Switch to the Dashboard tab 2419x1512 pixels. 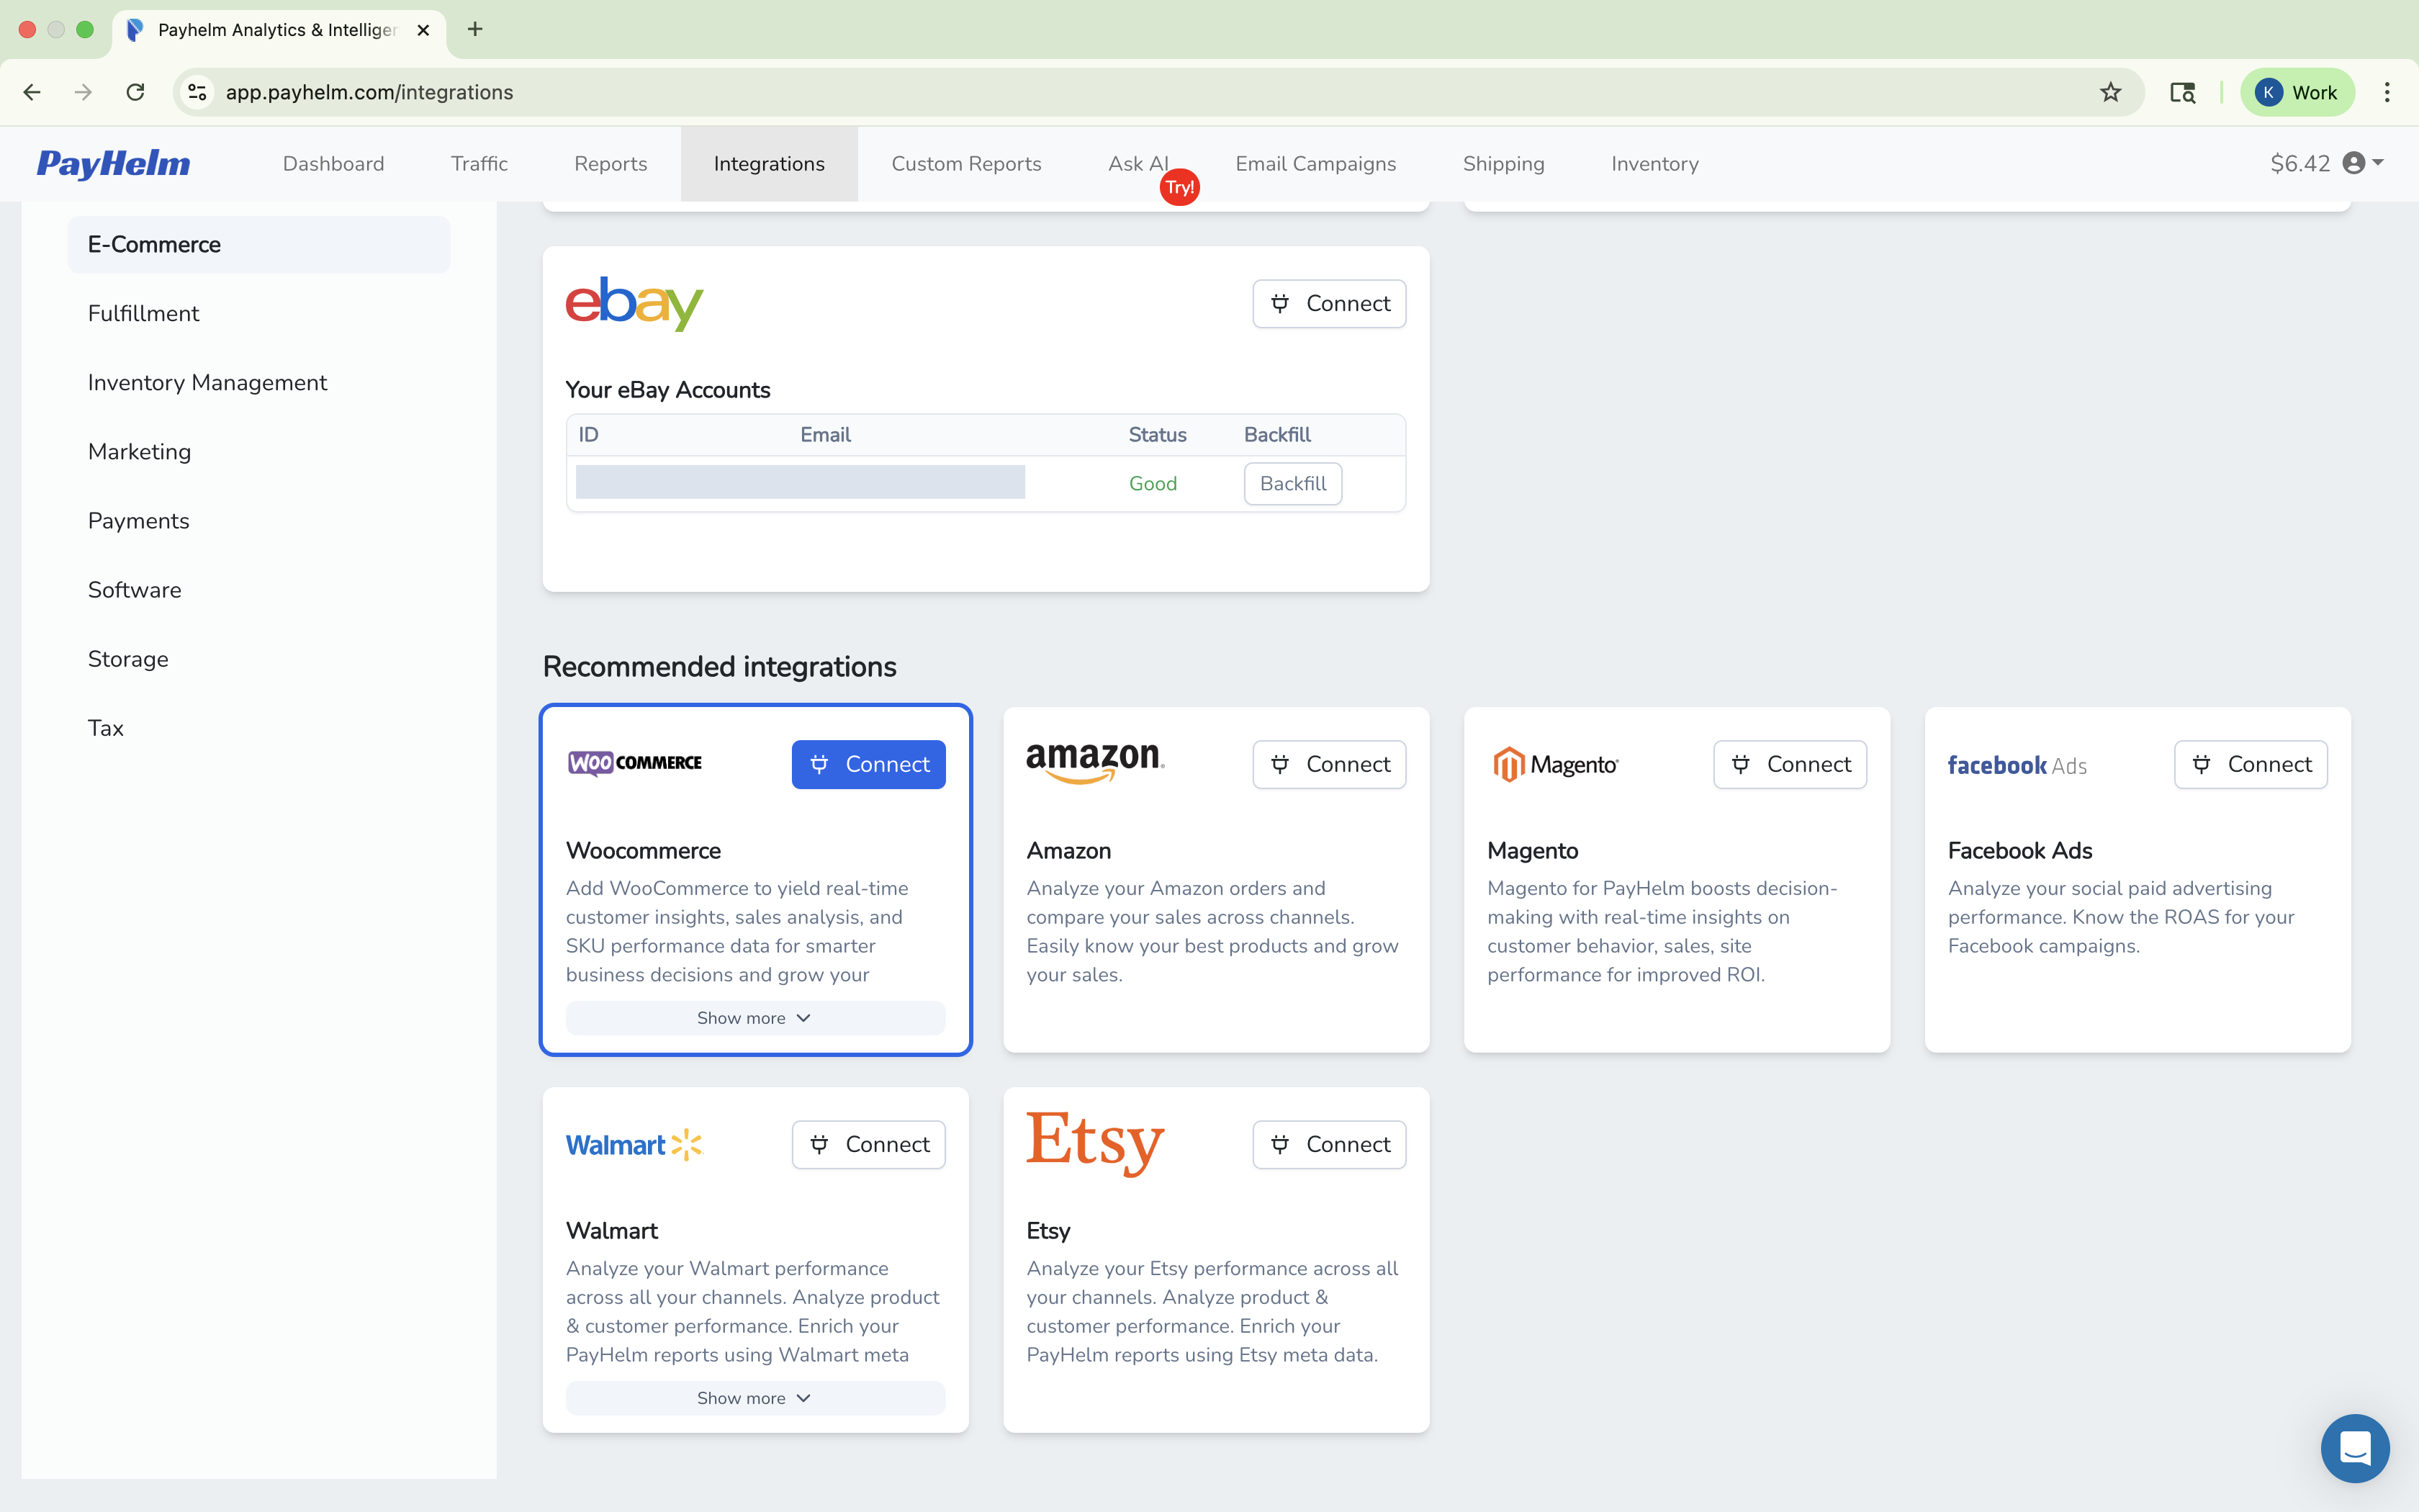click(333, 163)
